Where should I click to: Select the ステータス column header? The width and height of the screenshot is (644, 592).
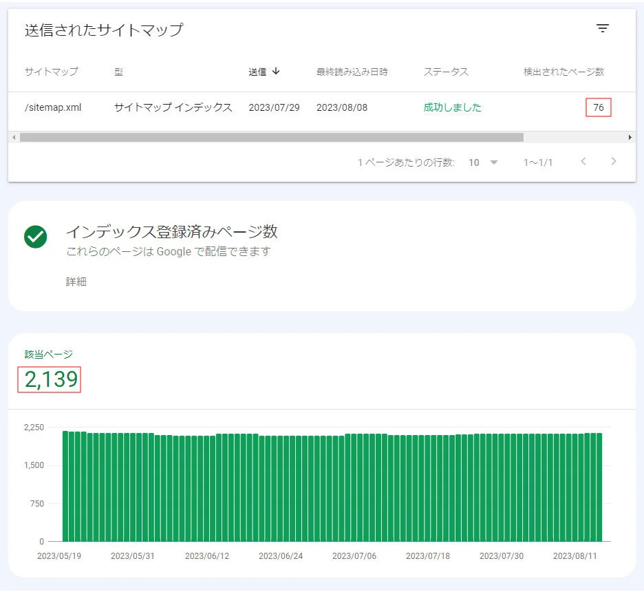tap(444, 72)
